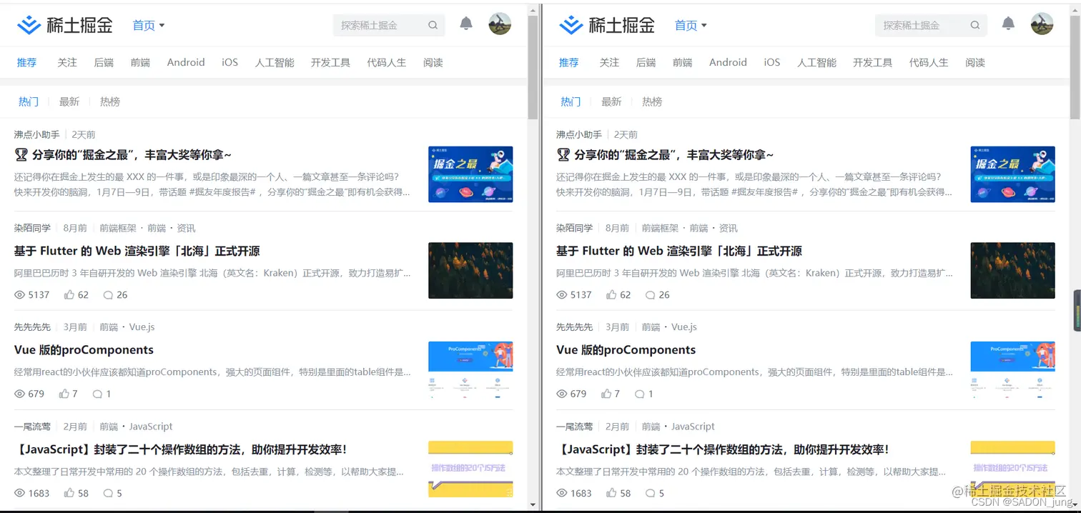Open JavaScript 数组方法 article title, right window
This screenshot has height=513, width=1081.
pos(723,449)
